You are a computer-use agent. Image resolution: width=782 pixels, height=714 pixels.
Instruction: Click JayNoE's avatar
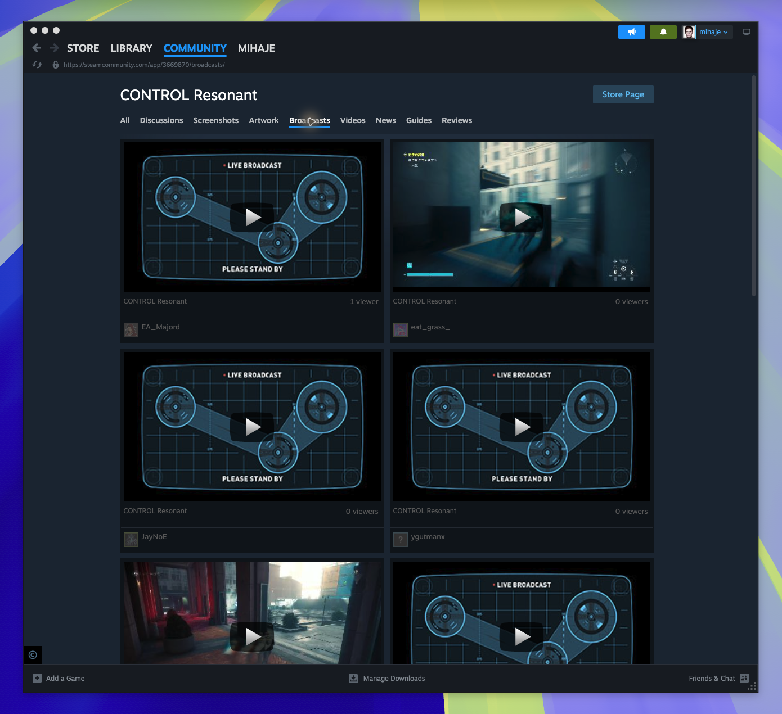tap(131, 540)
